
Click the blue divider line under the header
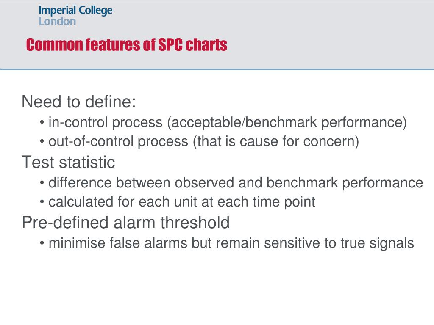[217, 69]
